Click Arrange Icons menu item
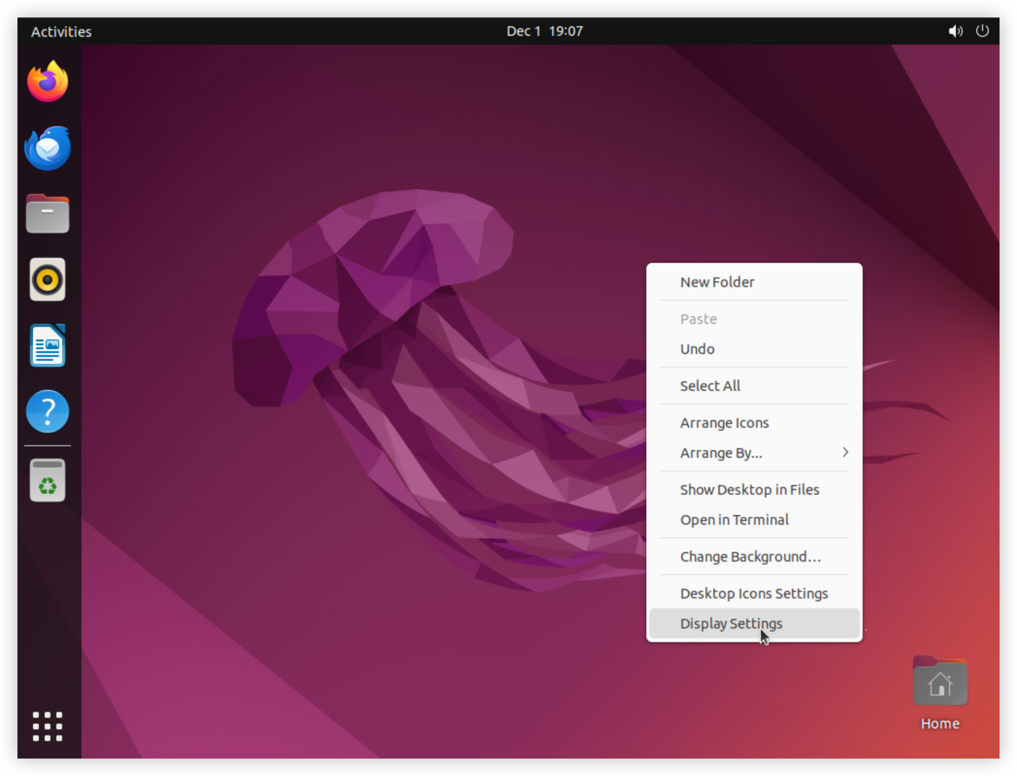Viewport: 1017px width, 776px height. click(754, 422)
